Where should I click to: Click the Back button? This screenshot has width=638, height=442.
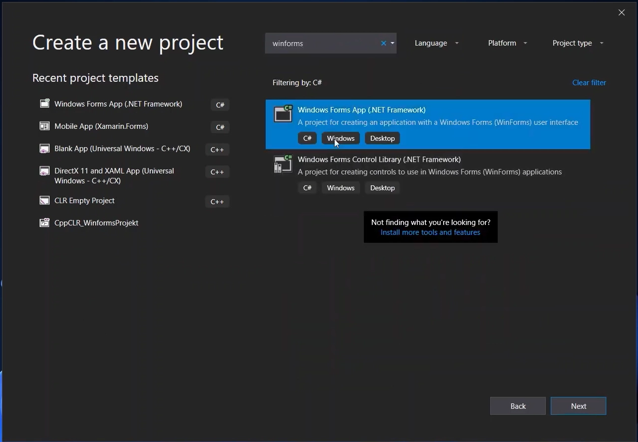[518, 406]
